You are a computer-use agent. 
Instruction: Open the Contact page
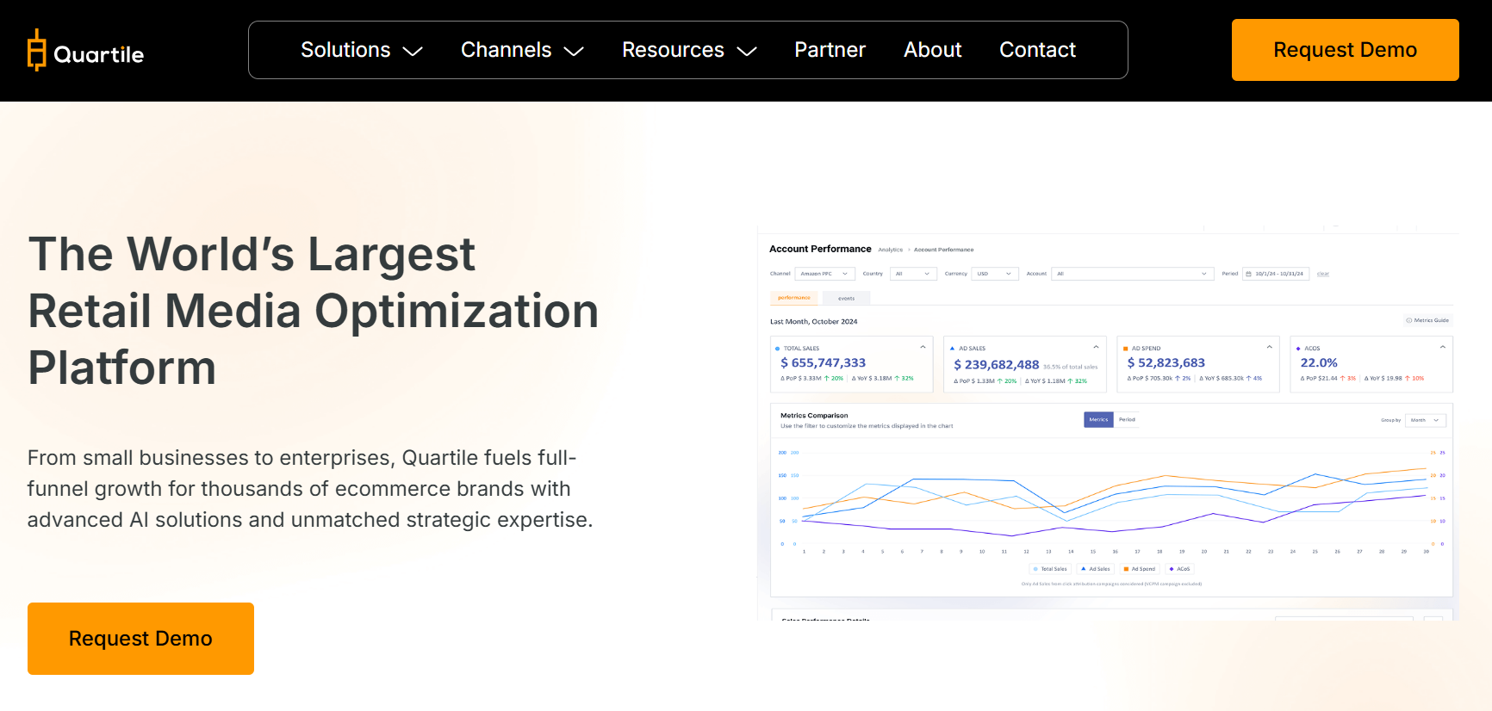1037,50
